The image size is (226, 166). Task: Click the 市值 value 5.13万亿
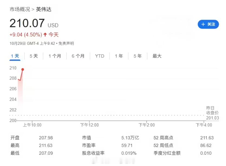pyautogui.click(x=130, y=138)
